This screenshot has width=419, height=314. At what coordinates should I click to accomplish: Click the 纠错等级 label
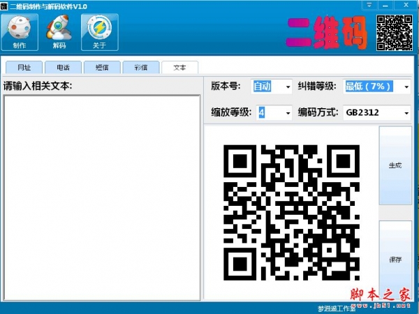click(317, 86)
